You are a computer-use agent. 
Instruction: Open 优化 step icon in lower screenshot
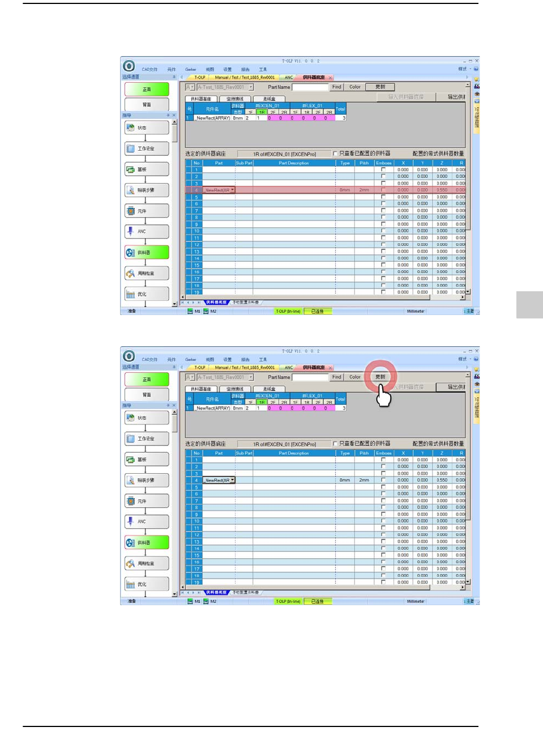(x=131, y=584)
